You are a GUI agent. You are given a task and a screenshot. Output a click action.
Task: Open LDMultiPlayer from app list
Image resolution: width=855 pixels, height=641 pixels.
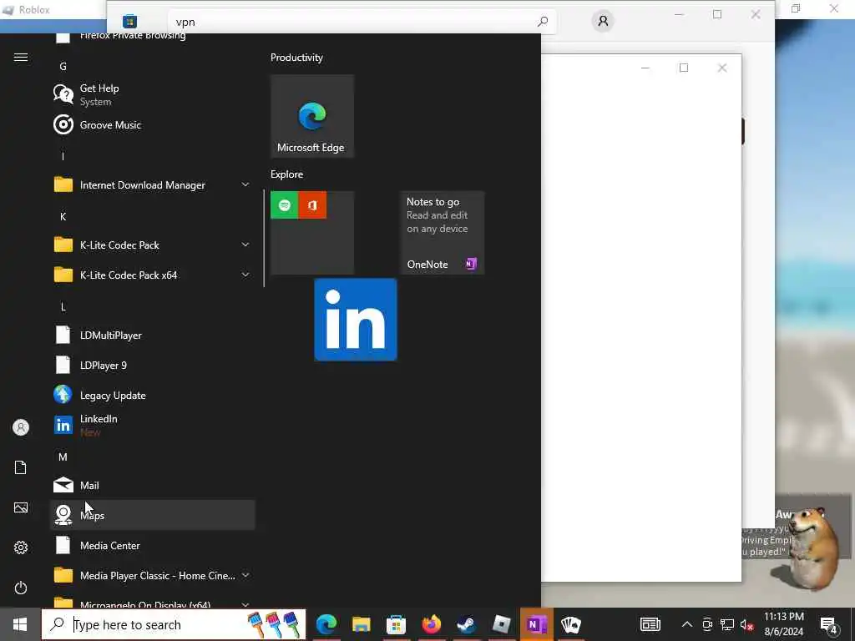click(153, 335)
